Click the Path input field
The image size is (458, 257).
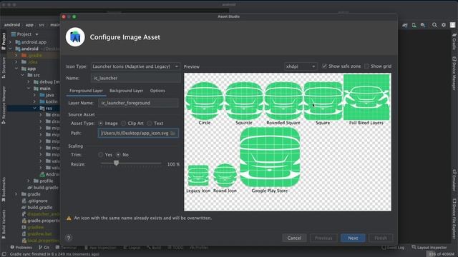point(138,133)
